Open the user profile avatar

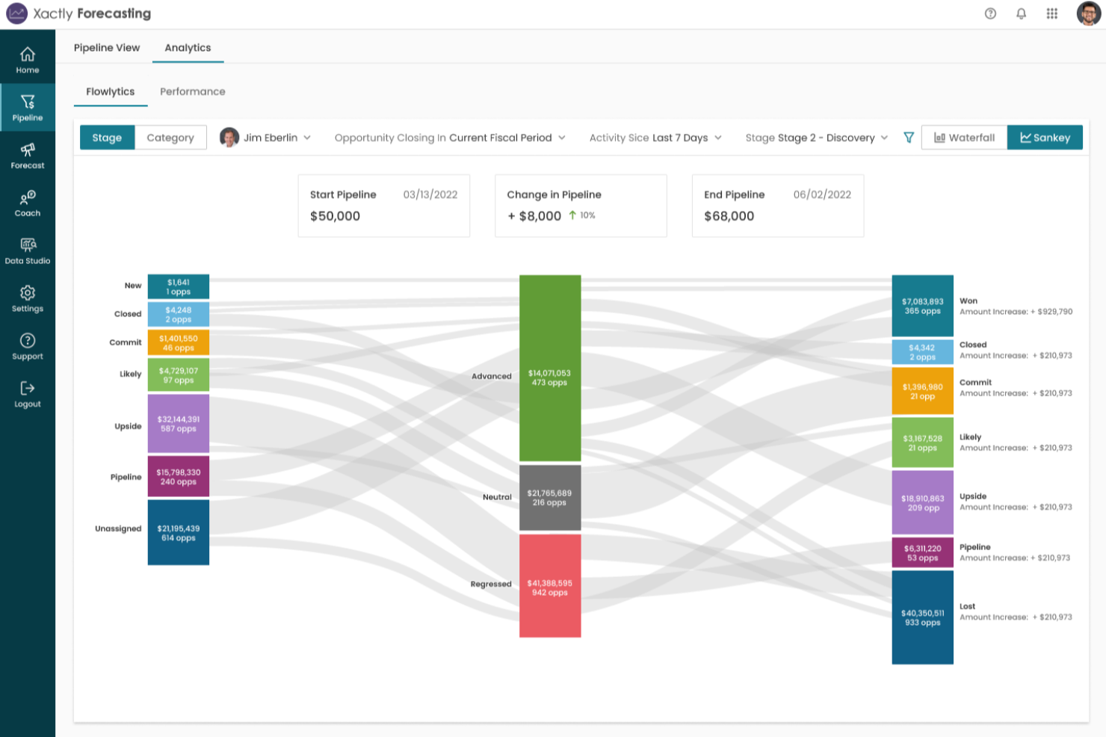1088,13
